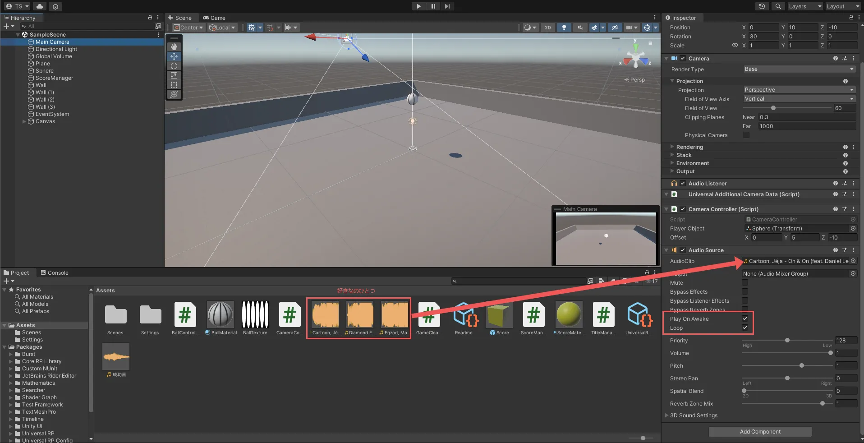Toggle scene lighting bulb icon

click(564, 28)
